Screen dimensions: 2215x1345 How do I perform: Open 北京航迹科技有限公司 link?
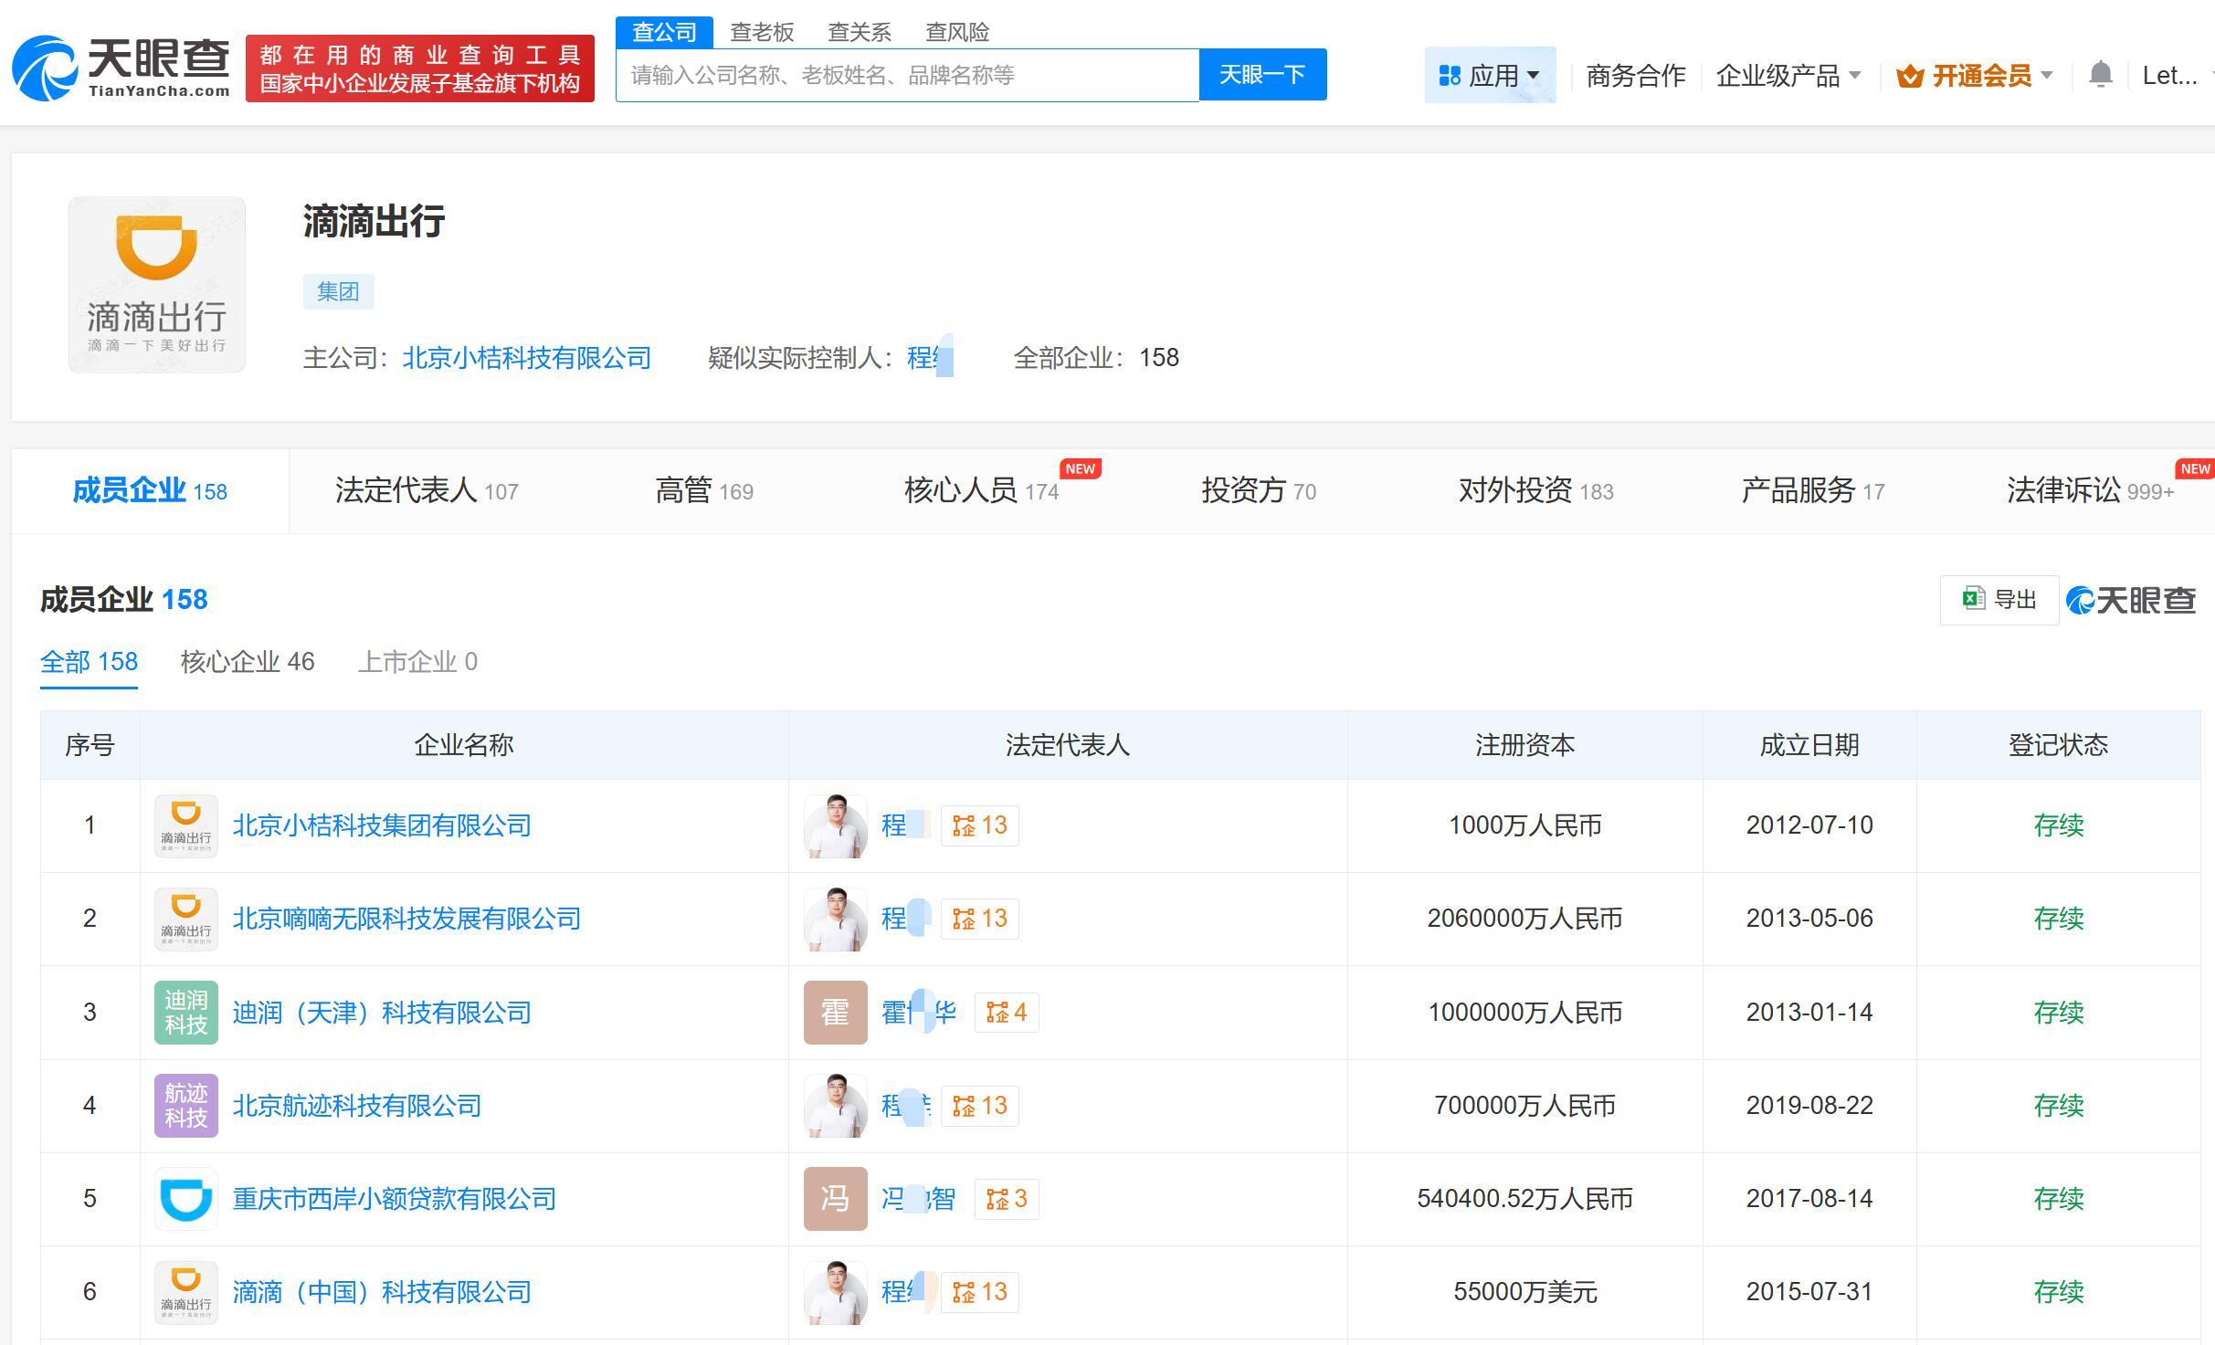point(357,1106)
